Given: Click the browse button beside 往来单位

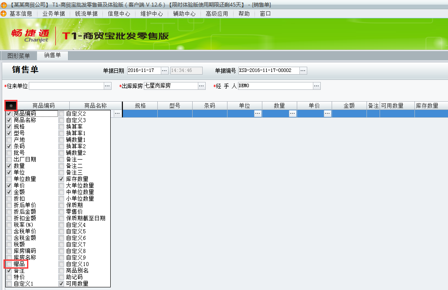Looking at the screenshot, I should tap(107, 86).
